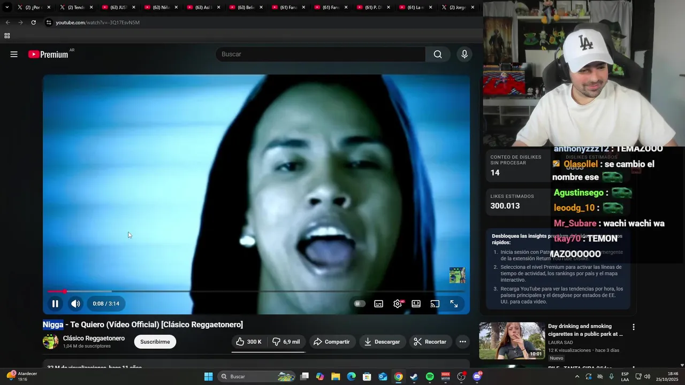Open Clásico Reggaetonero channel avatar
685x385 pixels.
click(x=51, y=342)
